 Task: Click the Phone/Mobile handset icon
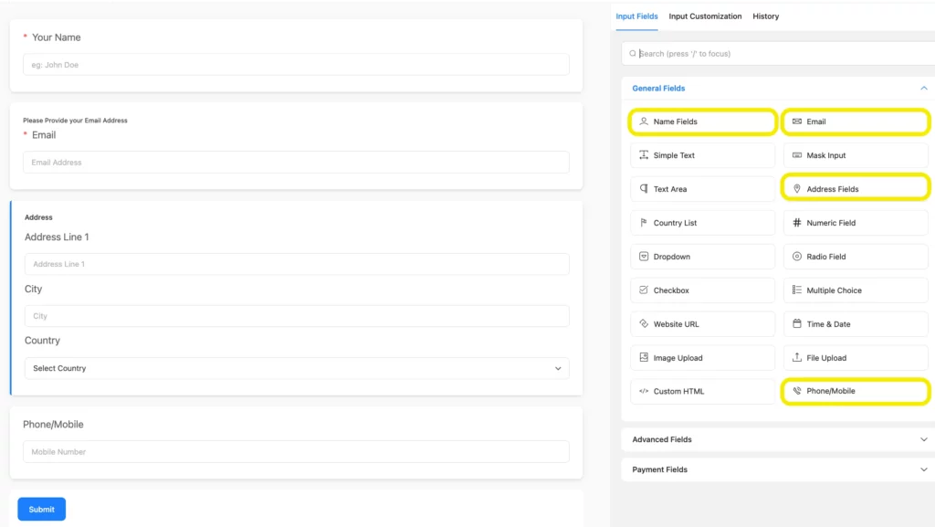[796, 391]
